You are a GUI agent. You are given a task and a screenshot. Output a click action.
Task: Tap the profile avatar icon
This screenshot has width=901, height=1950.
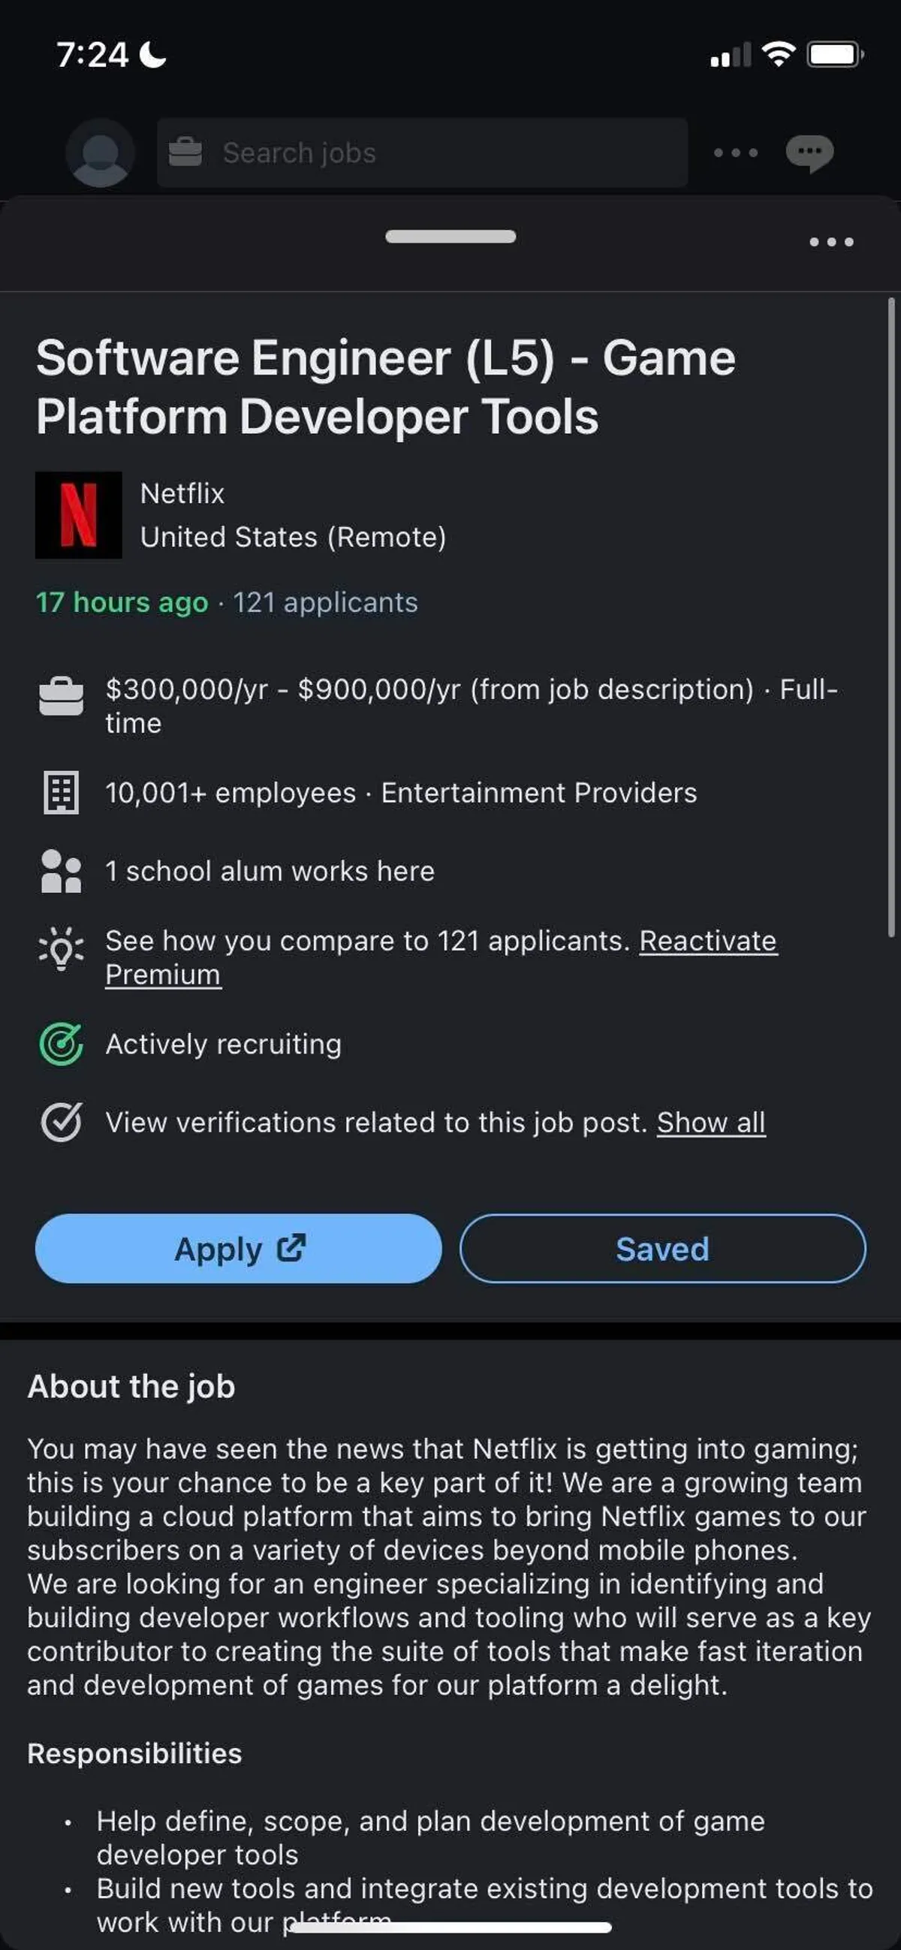click(100, 152)
